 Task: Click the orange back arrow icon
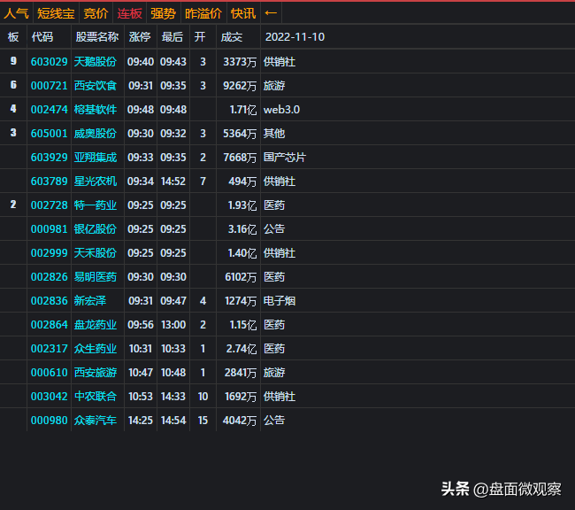[271, 13]
